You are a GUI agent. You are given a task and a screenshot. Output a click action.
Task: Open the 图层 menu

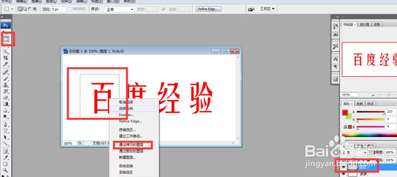(51, 1)
